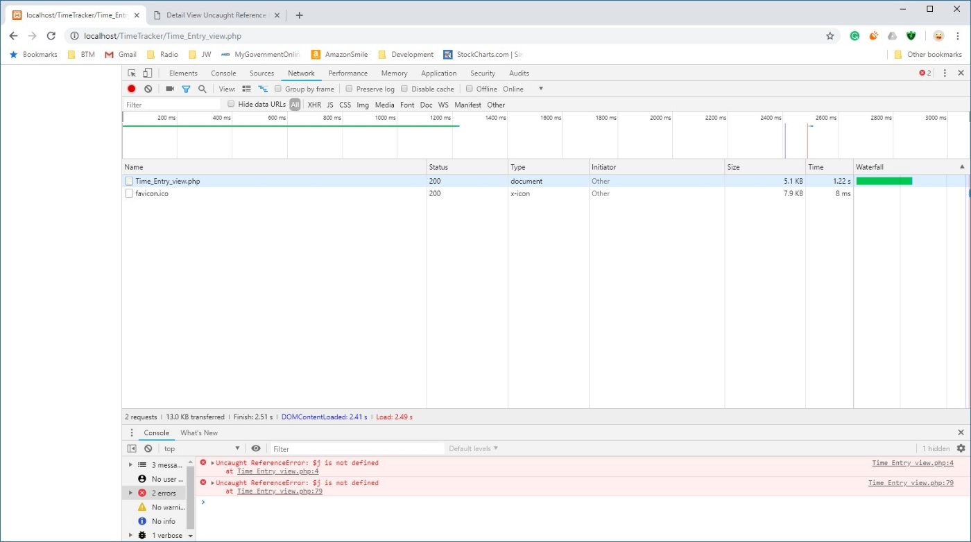This screenshot has height=542, width=971.
Task: Open the console drawer three-dot menu
Action: [131, 432]
